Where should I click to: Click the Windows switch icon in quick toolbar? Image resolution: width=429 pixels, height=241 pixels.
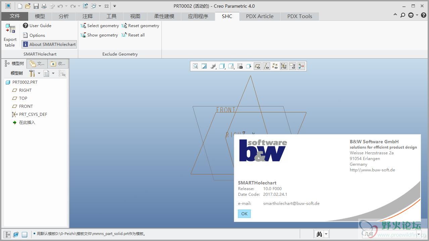[x=94, y=6]
